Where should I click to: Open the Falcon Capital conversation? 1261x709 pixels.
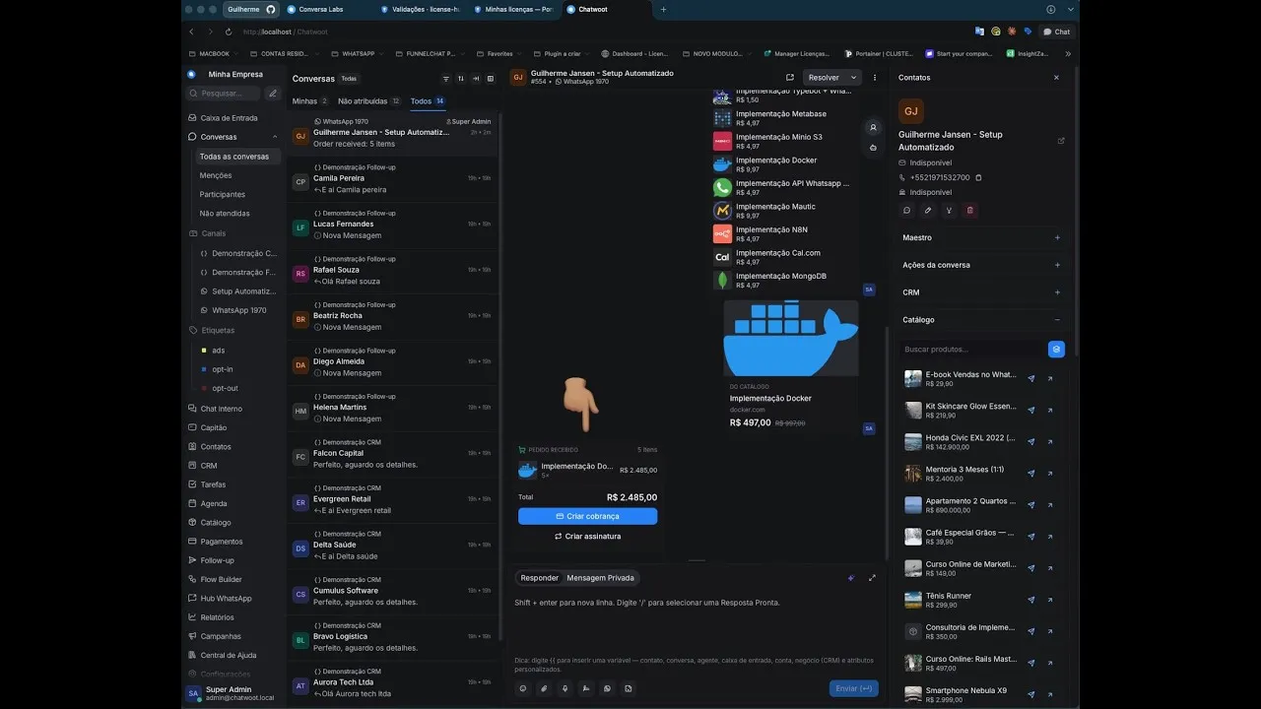392,454
